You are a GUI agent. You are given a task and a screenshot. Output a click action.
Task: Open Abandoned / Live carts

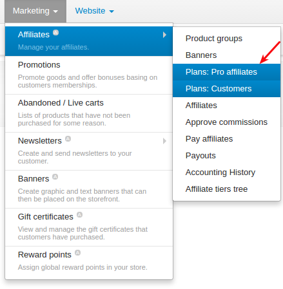tap(89, 113)
